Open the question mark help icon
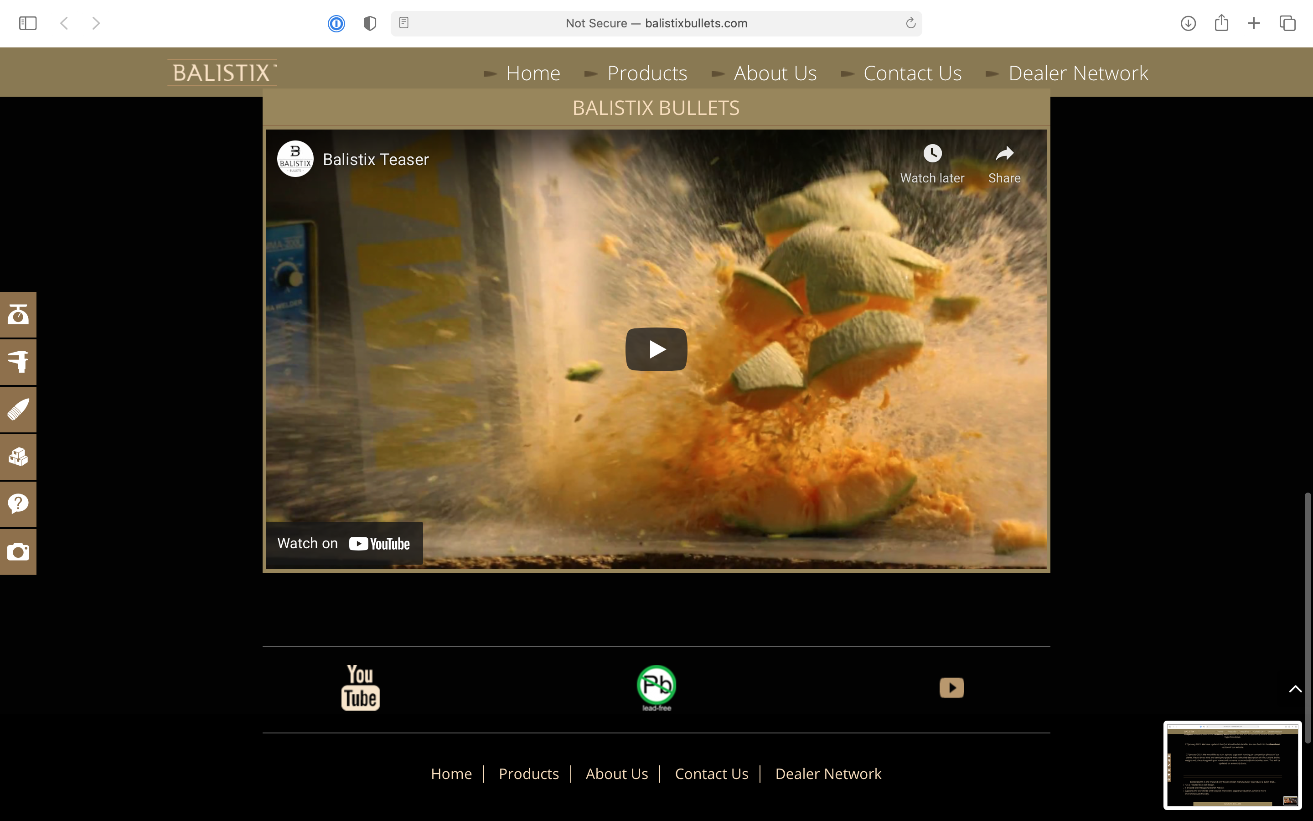Screen dimensions: 1313x821 (x=18, y=504)
